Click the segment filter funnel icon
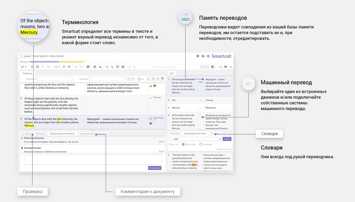The height and width of the screenshot is (202, 355). (162, 79)
